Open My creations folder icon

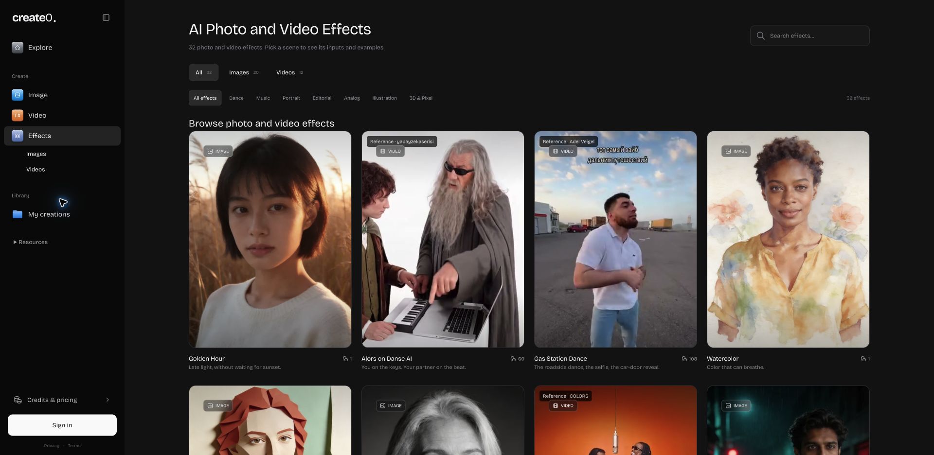click(18, 214)
